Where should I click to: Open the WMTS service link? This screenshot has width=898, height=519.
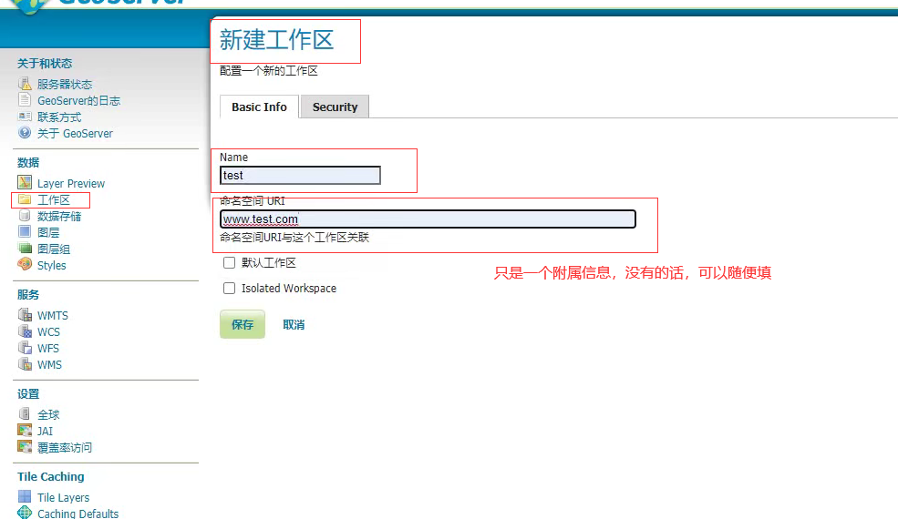53,315
